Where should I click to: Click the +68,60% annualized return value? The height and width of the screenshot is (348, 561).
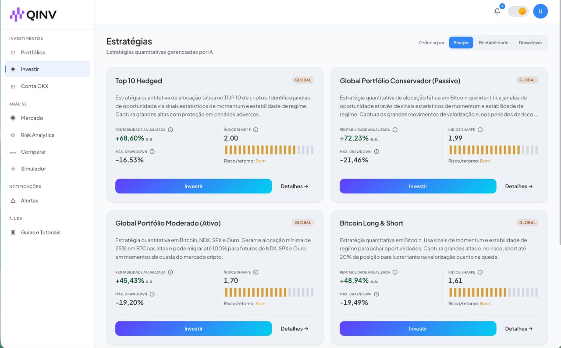click(x=130, y=138)
